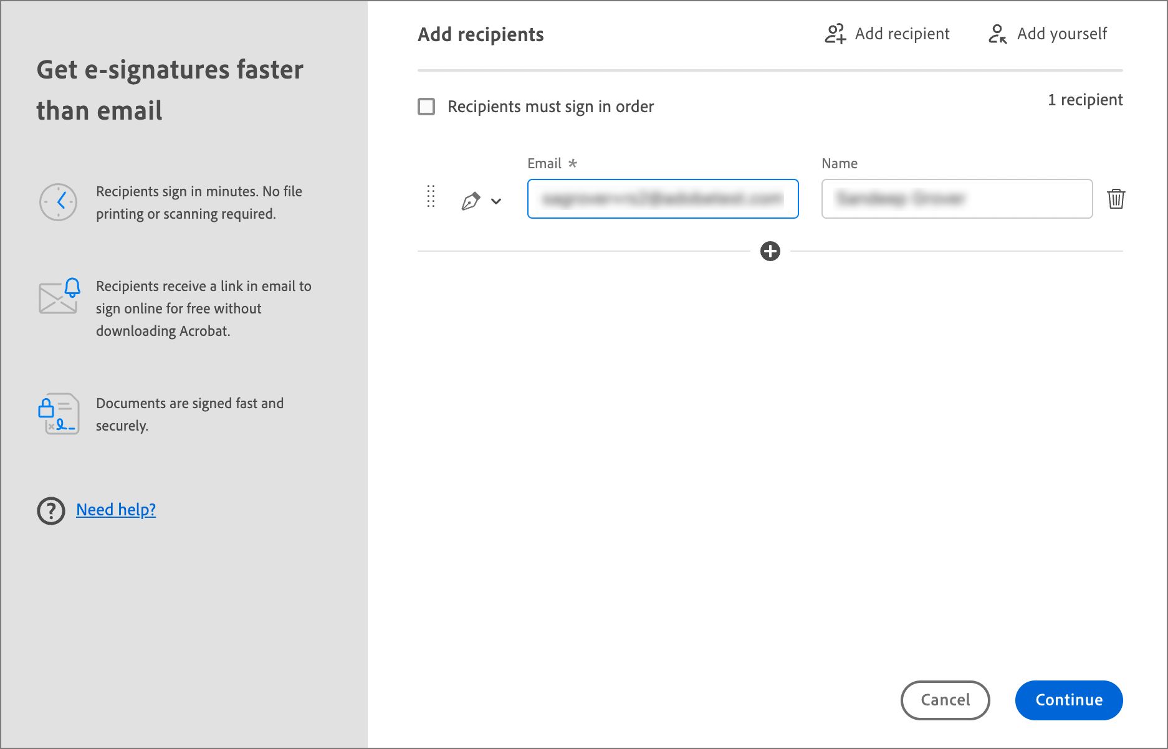Viewport: 1168px width, 749px height.
Task: Expand the recipient role dropdown chevron
Action: click(x=496, y=201)
